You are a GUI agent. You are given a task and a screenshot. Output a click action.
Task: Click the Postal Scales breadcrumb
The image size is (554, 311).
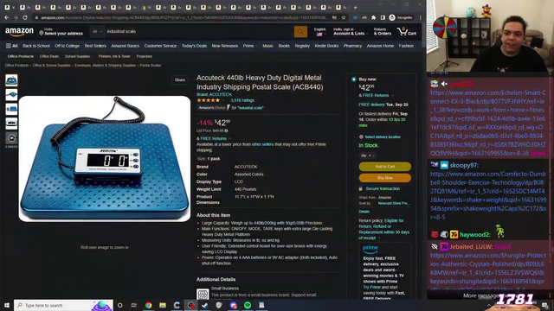(150, 66)
